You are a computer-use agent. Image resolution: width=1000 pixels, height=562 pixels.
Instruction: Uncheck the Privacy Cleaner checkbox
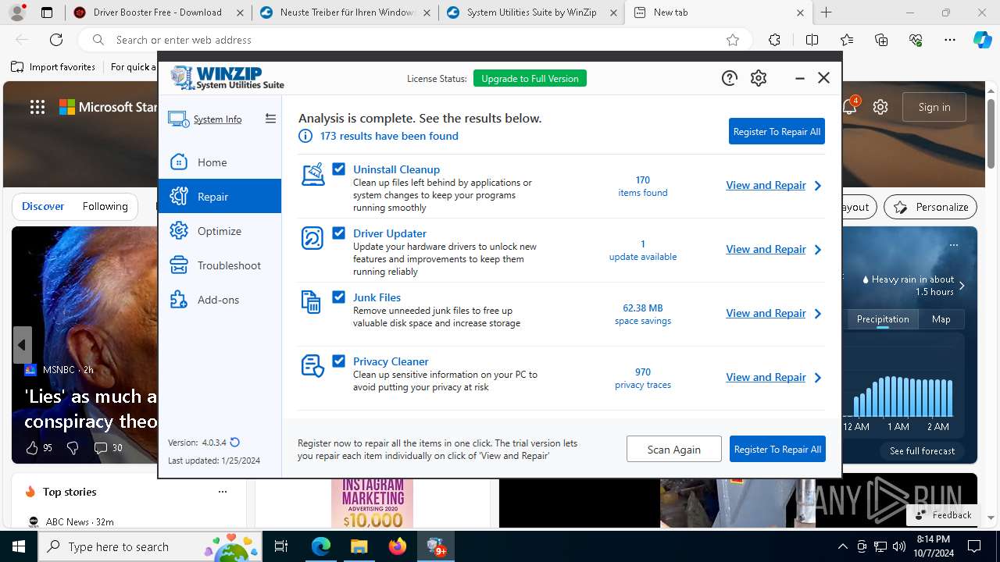(338, 361)
